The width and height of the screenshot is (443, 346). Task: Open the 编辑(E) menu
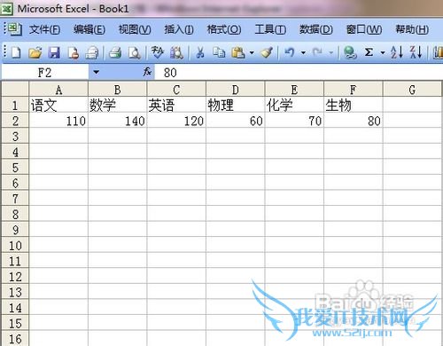tap(89, 29)
